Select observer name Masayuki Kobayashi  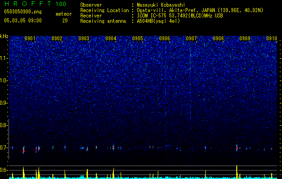161,5
